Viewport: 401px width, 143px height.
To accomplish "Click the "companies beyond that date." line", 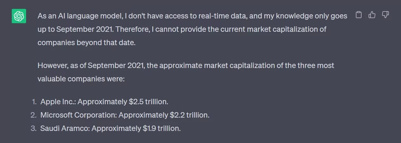I will [x=86, y=42].
